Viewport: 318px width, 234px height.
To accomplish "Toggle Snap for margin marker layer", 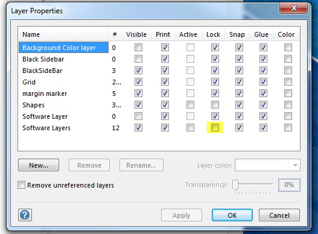I will point(239,93).
